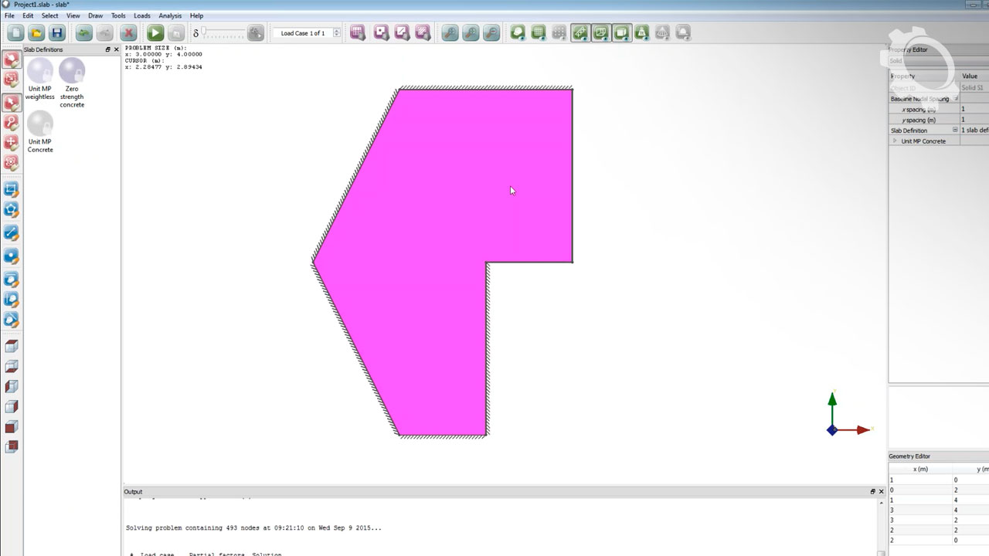Open the Loads menu
This screenshot has width=989, height=556.
click(142, 15)
